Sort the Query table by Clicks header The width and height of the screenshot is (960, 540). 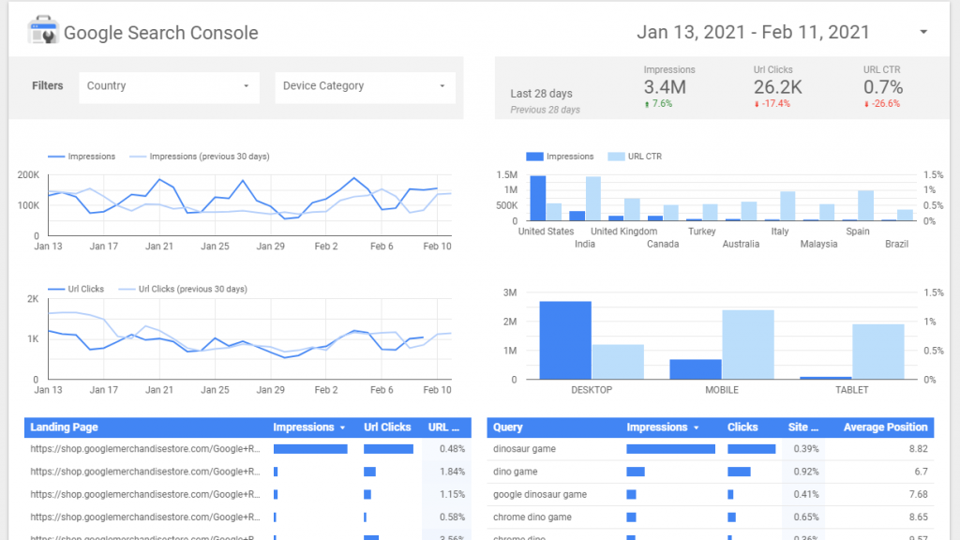(742, 427)
